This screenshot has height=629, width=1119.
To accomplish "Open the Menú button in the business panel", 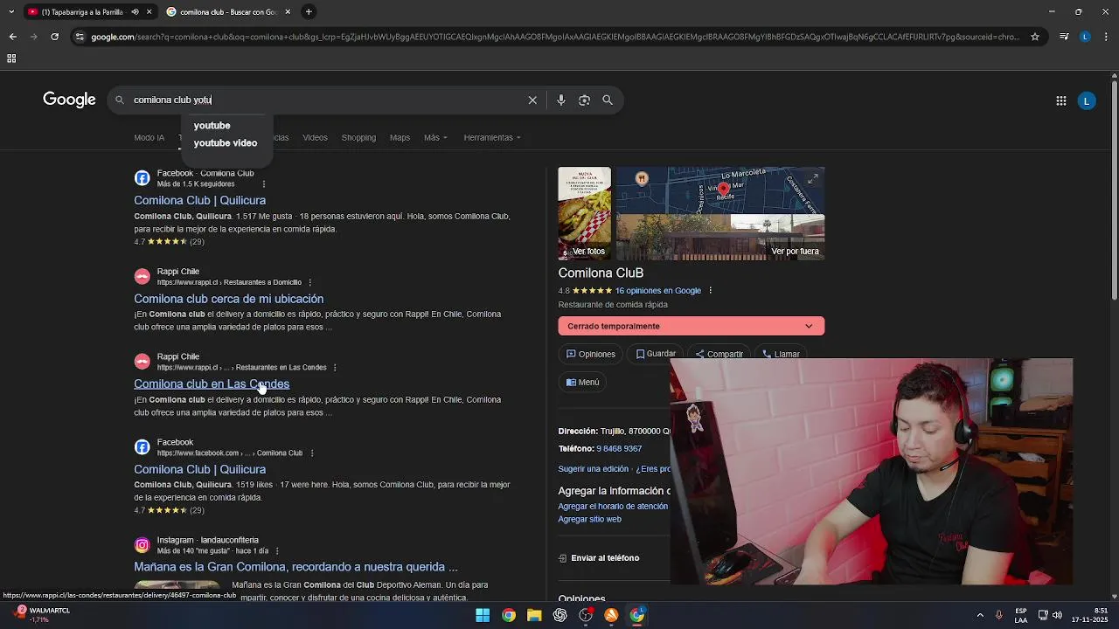I will tap(583, 383).
